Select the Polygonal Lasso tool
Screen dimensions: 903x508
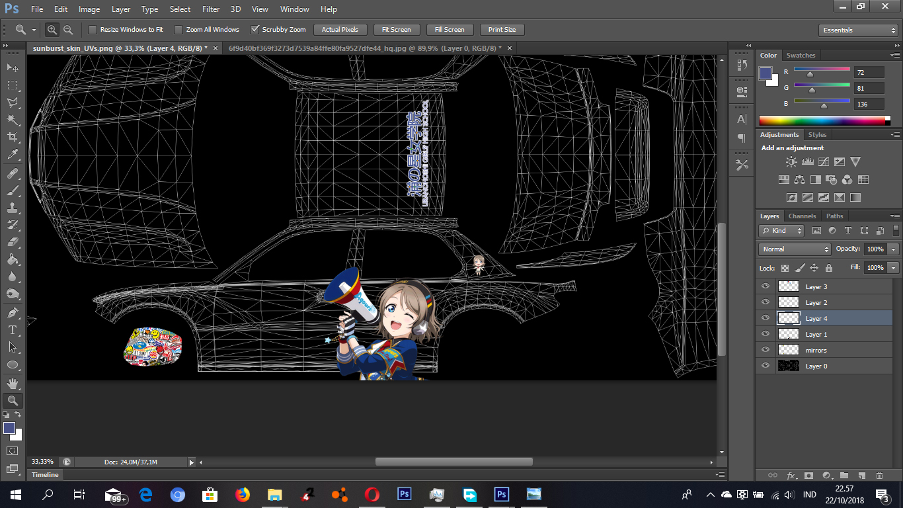[13, 103]
